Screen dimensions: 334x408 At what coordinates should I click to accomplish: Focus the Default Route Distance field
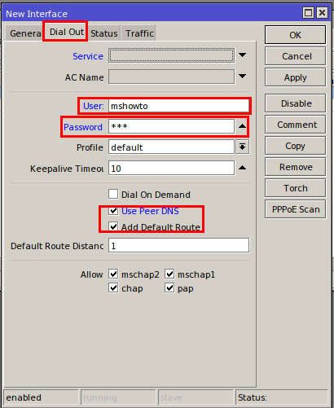178,246
